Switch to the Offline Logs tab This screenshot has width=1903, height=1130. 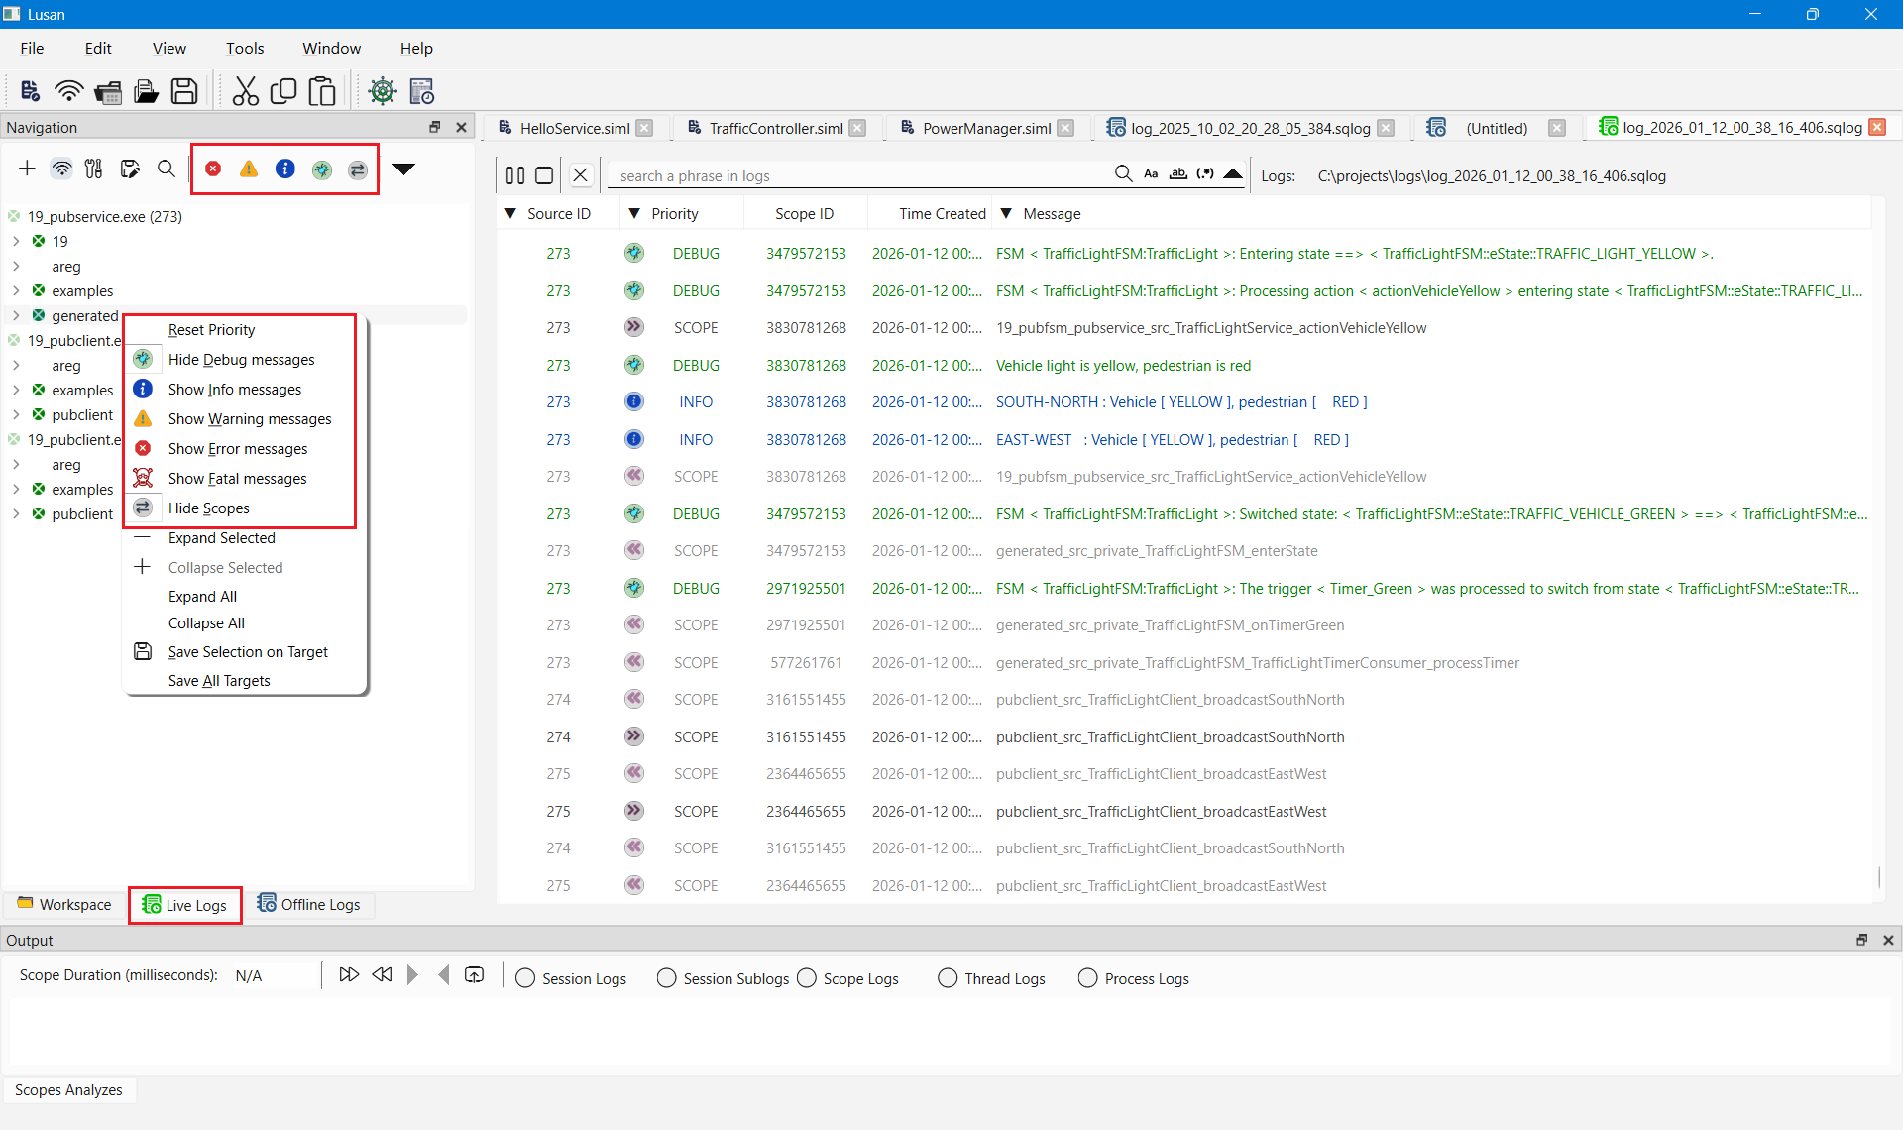309,904
